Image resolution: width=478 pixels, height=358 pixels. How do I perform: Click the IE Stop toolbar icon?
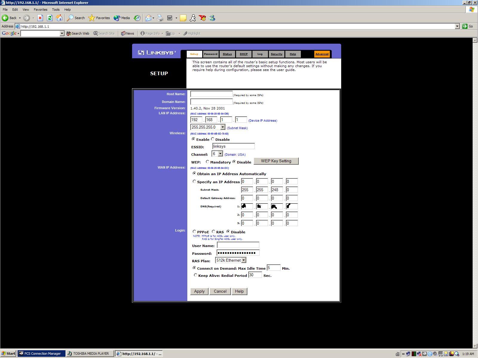40,18
